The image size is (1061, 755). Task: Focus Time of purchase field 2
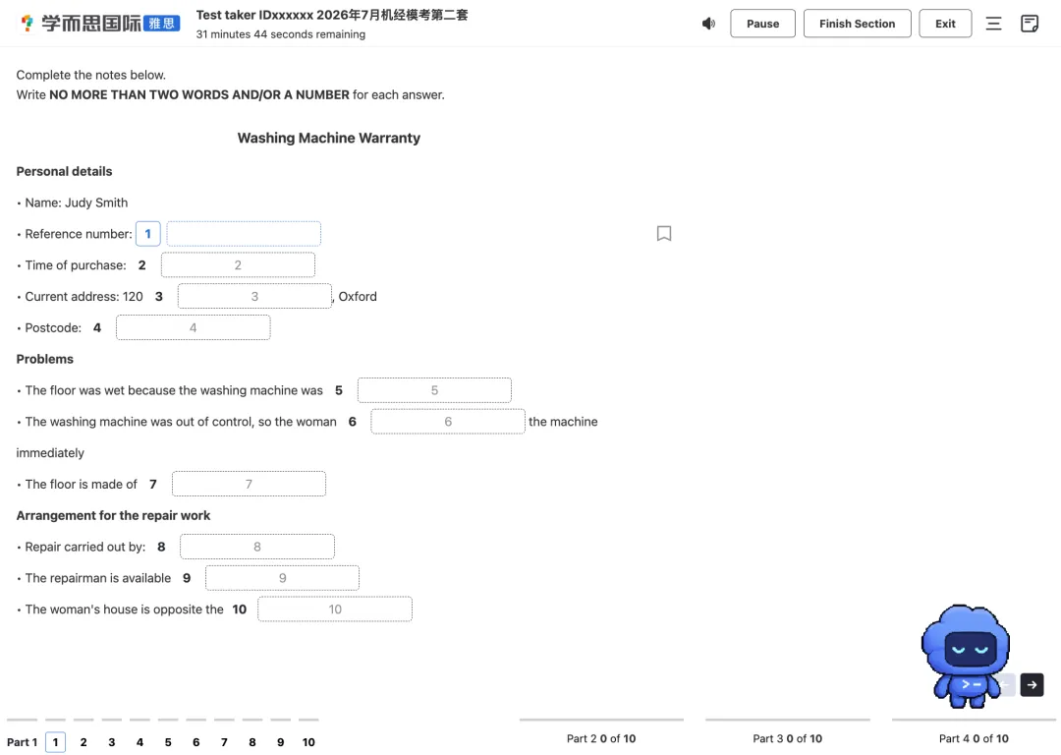pos(238,264)
